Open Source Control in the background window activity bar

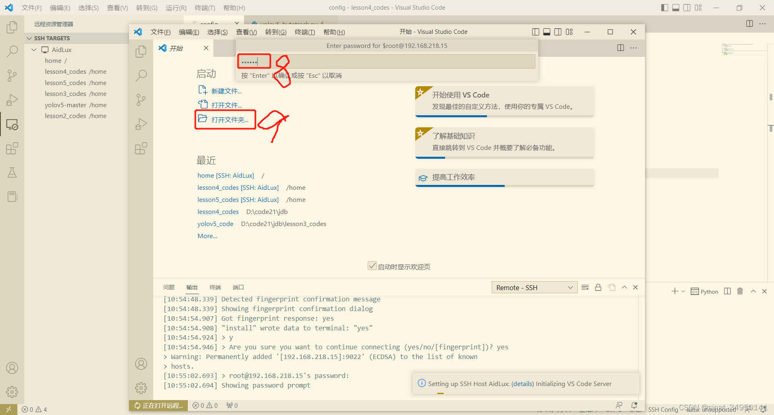coord(12,75)
